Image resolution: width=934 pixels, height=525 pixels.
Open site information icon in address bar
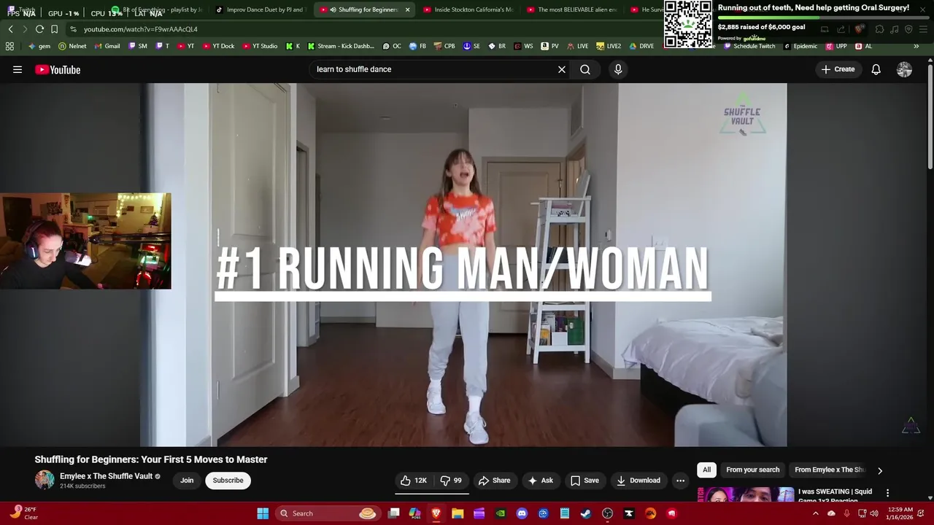click(73, 29)
